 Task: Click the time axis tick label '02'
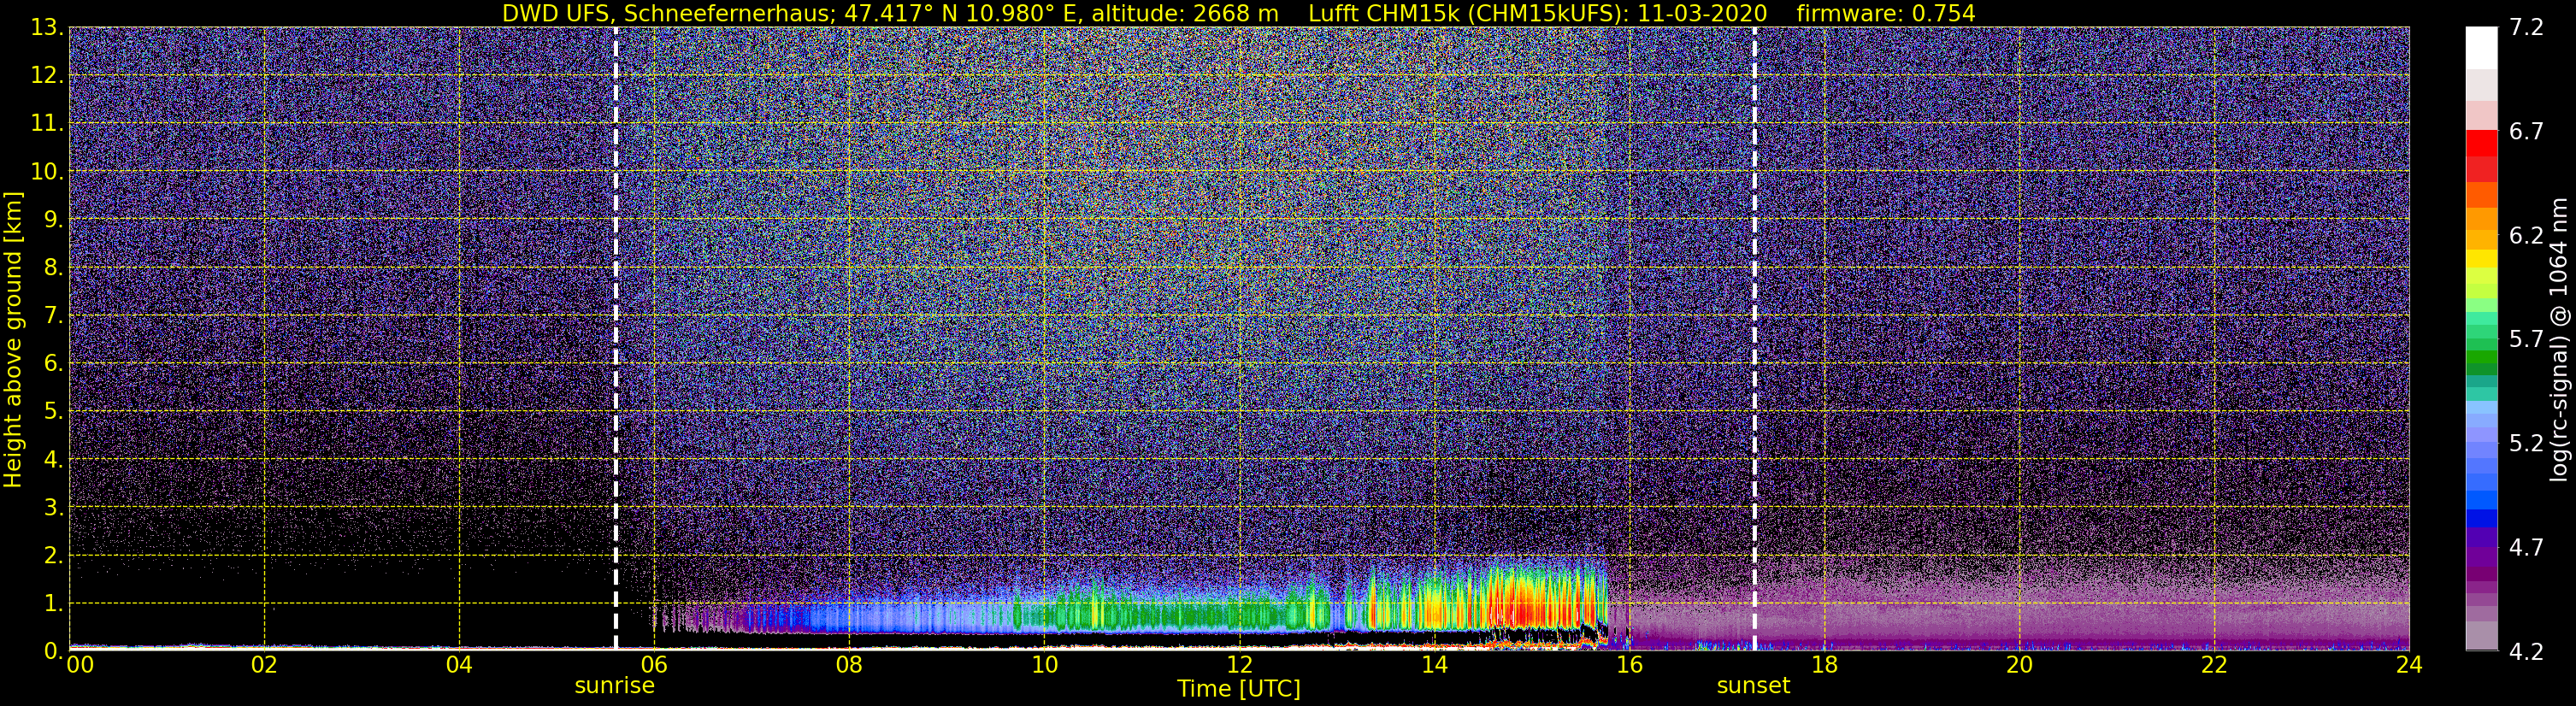[x=264, y=665]
